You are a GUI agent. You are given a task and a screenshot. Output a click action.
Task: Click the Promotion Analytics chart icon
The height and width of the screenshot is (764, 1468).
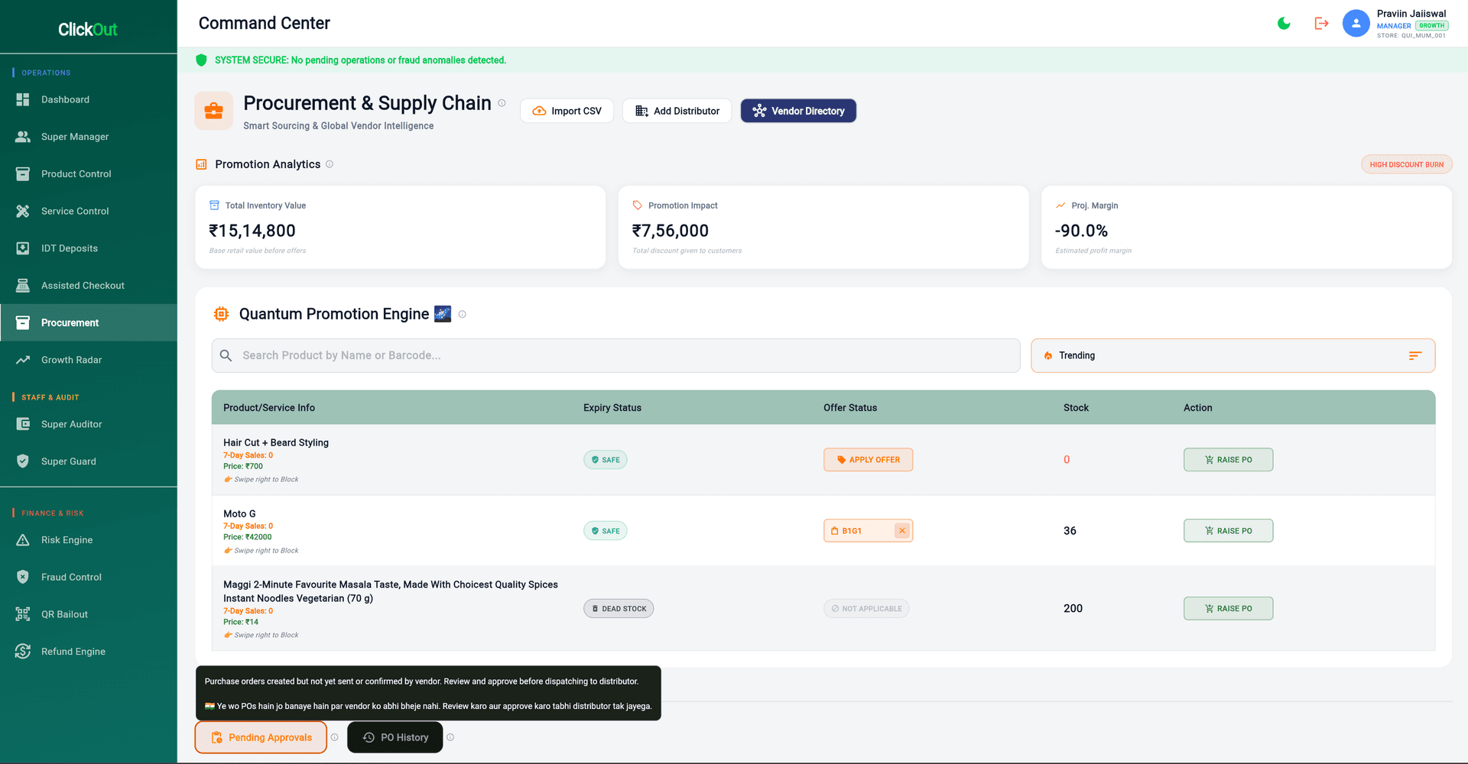point(202,164)
